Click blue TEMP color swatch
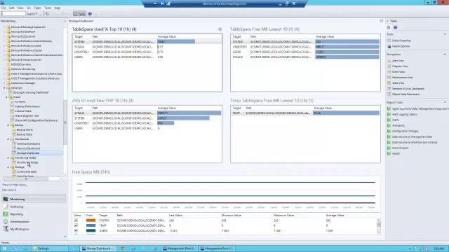449x252 pixels. coord(91,225)
